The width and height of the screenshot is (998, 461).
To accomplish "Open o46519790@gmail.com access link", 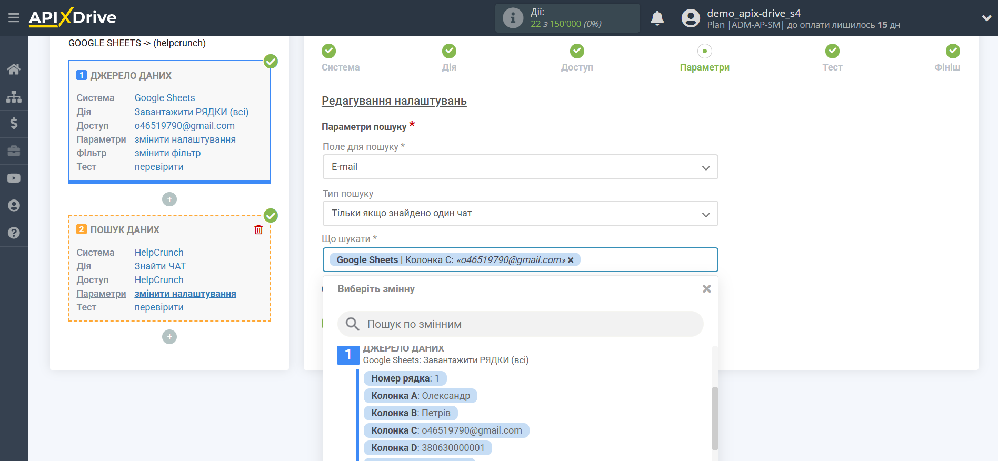I will 185,126.
